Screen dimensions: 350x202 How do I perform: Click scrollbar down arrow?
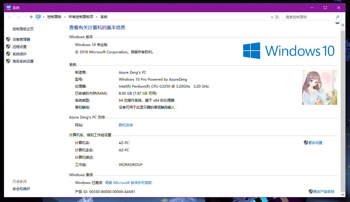pos(343,194)
